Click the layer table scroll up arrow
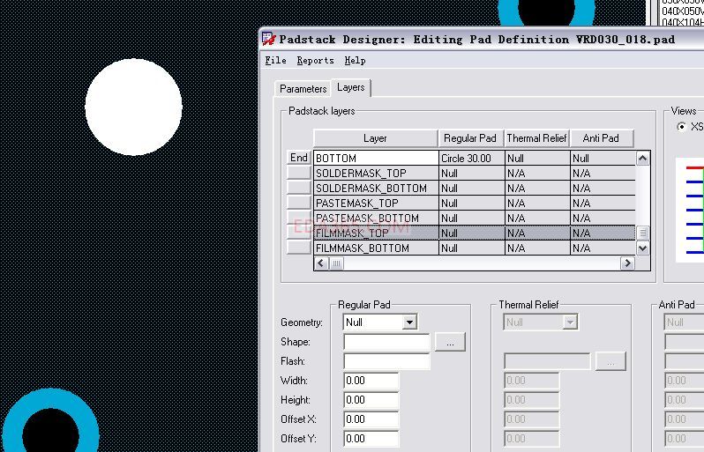 tap(642, 158)
